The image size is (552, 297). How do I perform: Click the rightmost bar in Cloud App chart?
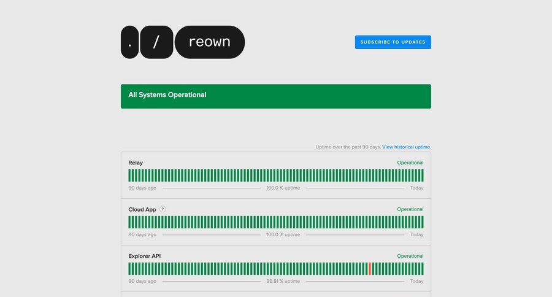click(x=422, y=222)
